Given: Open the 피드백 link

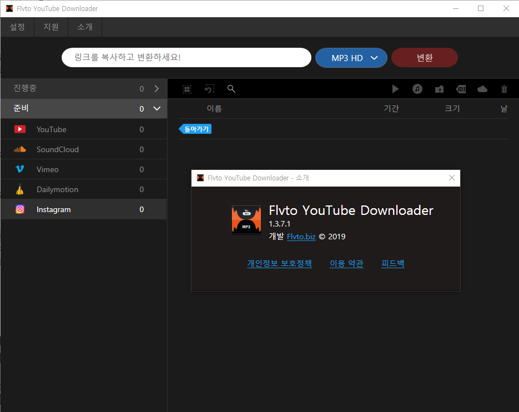Looking at the screenshot, I should click(x=393, y=263).
